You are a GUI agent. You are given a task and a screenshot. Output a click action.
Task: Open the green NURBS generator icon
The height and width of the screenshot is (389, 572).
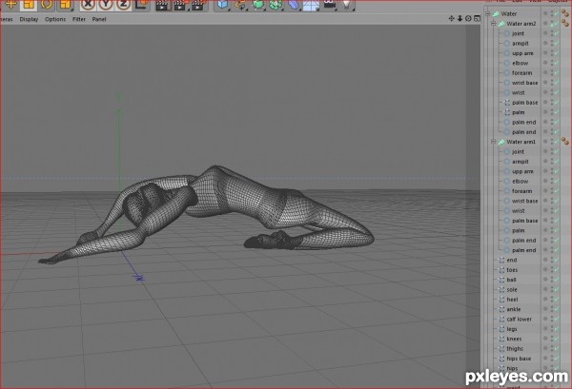pos(258,5)
